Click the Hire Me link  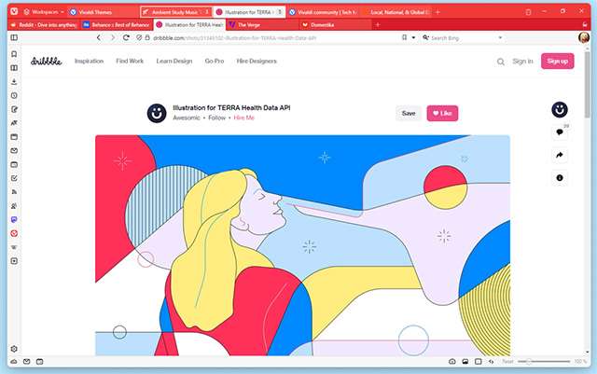pyautogui.click(x=244, y=118)
